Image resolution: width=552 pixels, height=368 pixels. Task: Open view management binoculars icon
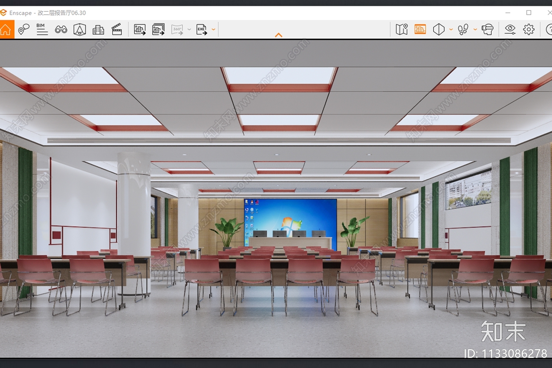61,29
